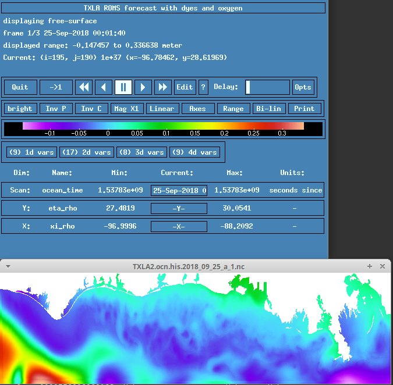Click the pause button
The height and width of the screenshot is (385, 393).
tap(123, 87)
